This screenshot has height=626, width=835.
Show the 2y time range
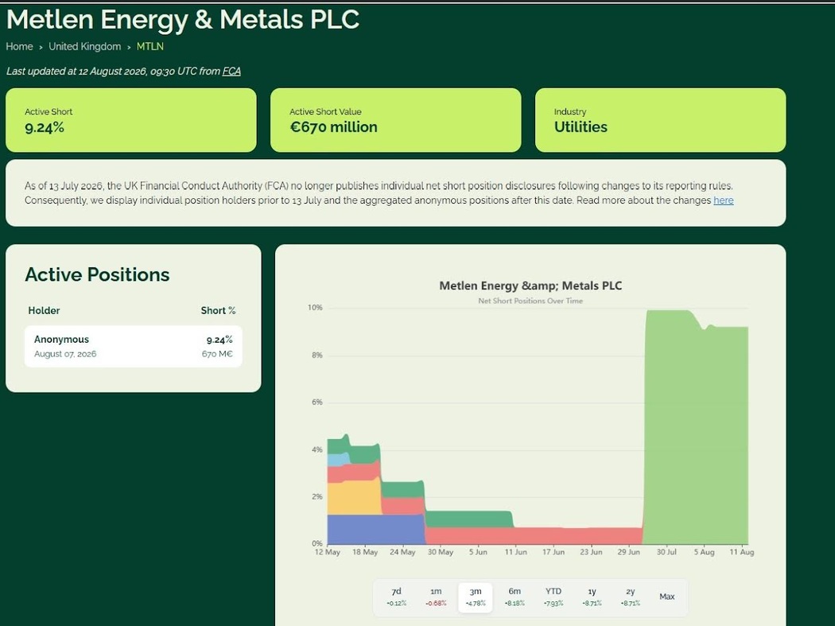(631, 597)
